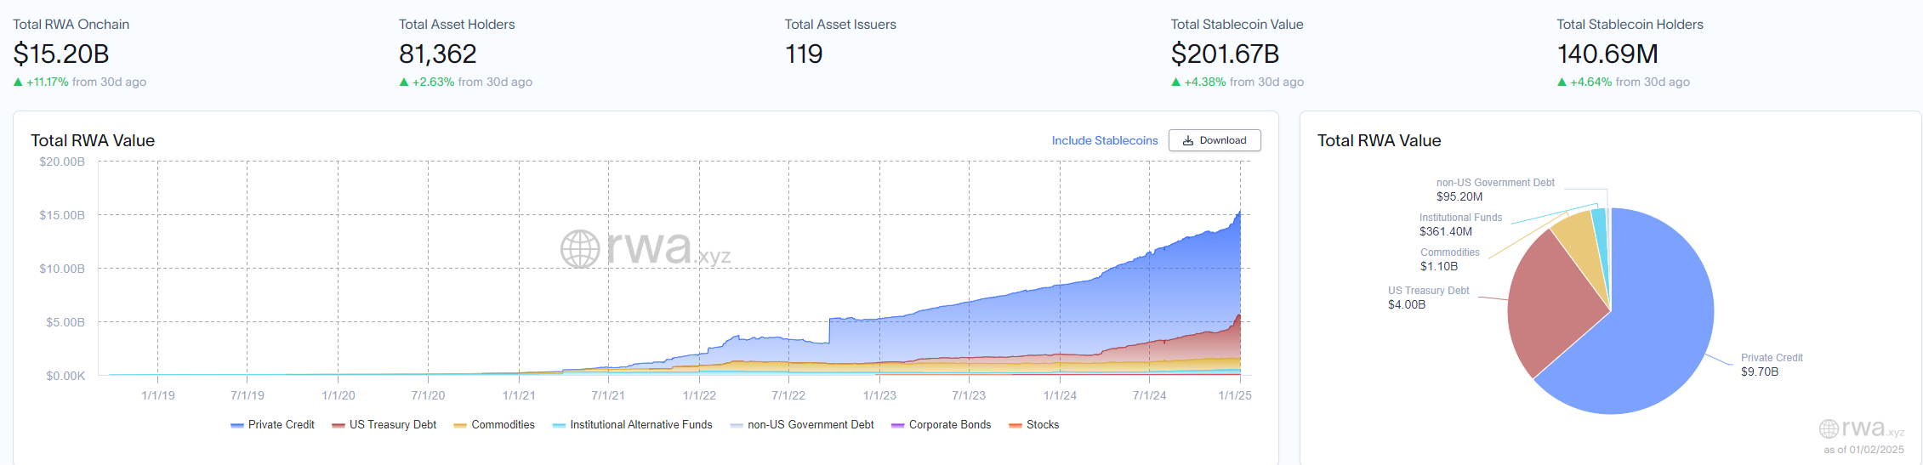Viewport: 1923px width, 465px height.
Task: Click the green arrow under Total RWA Onchain
Action: [x=18, y=82]
